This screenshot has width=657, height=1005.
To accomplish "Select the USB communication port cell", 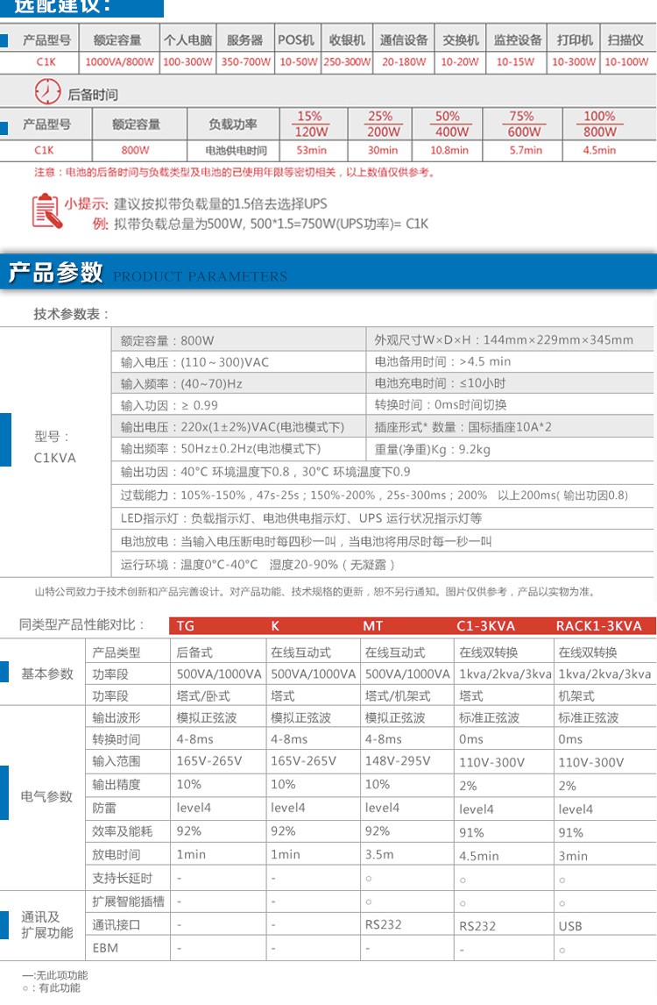I will click(570, 926).
